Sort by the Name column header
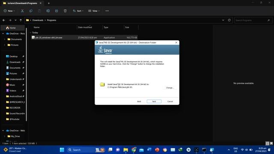The width and height of the screenshot is (274, 154). point(36,27)
